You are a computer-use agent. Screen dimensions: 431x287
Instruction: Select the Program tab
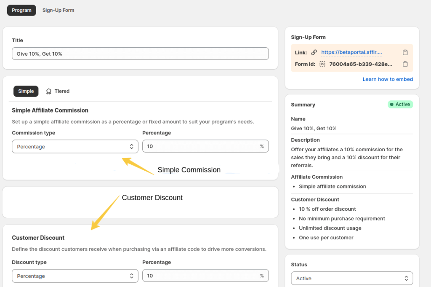tap(21, 10)
